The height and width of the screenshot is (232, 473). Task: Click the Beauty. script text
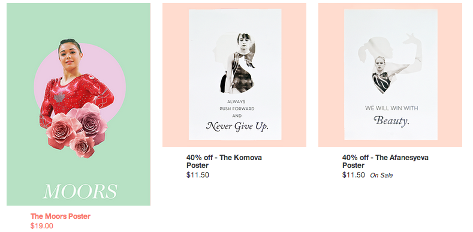click(x=391, y=120)
